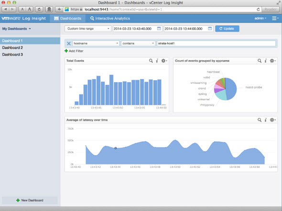The height and width of the screenshot is (211, 282).
Task: Select Dashboard 1 in sidebar
Action: pos(30,41)
